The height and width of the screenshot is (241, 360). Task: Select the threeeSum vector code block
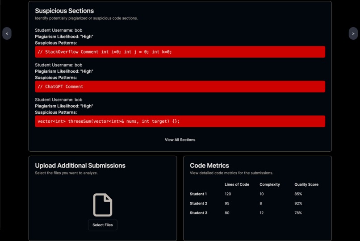click(180, 121)
